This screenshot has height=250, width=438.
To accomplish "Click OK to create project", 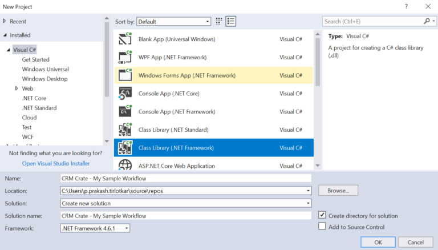I will (x=378, y=242).
